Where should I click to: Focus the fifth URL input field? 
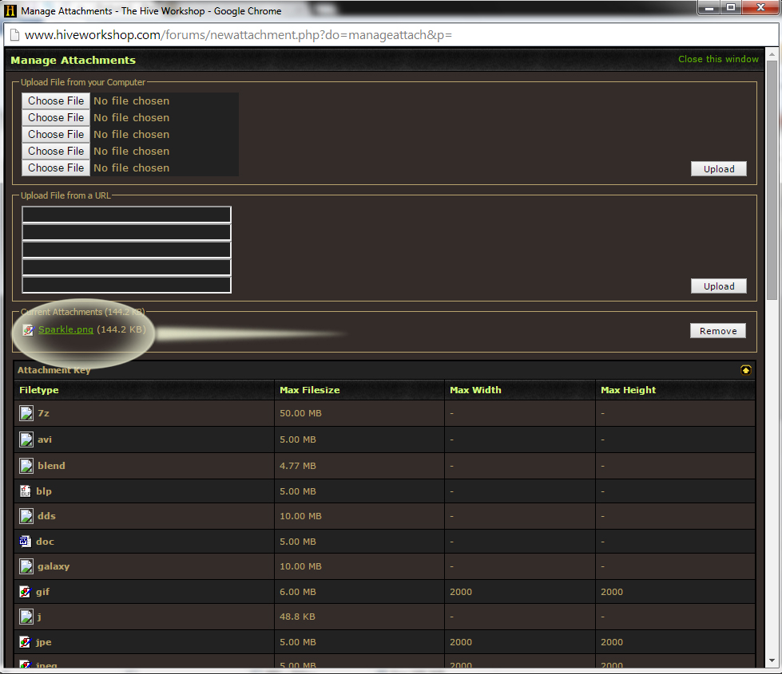click(x=127, y=285)
